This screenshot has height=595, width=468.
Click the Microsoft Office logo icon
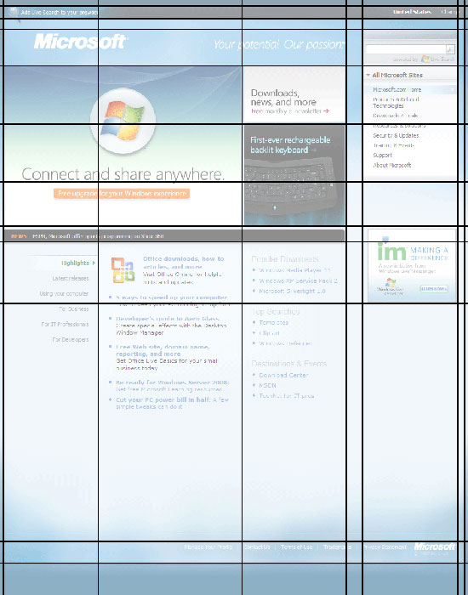[x=123, y=269]
